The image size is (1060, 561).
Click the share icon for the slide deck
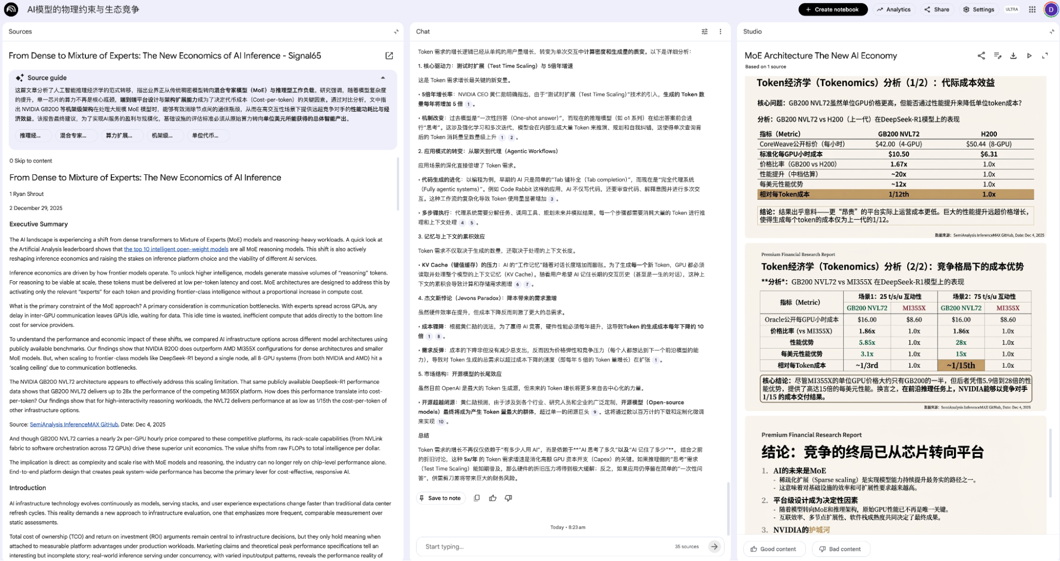[x=981, y=56]
